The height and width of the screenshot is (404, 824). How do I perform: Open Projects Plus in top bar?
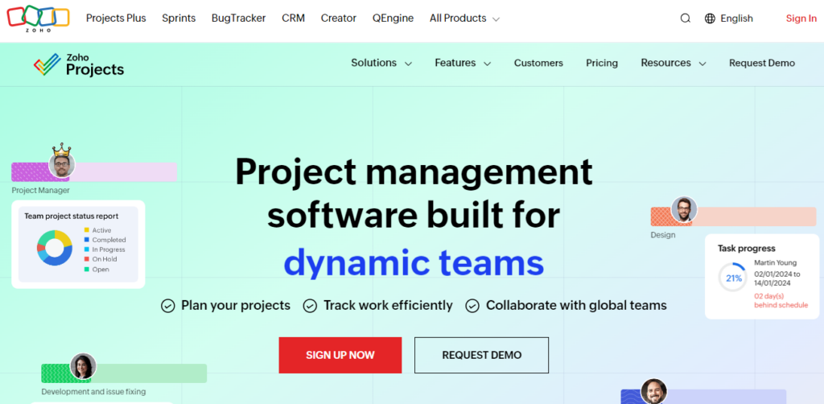point(116,19)
